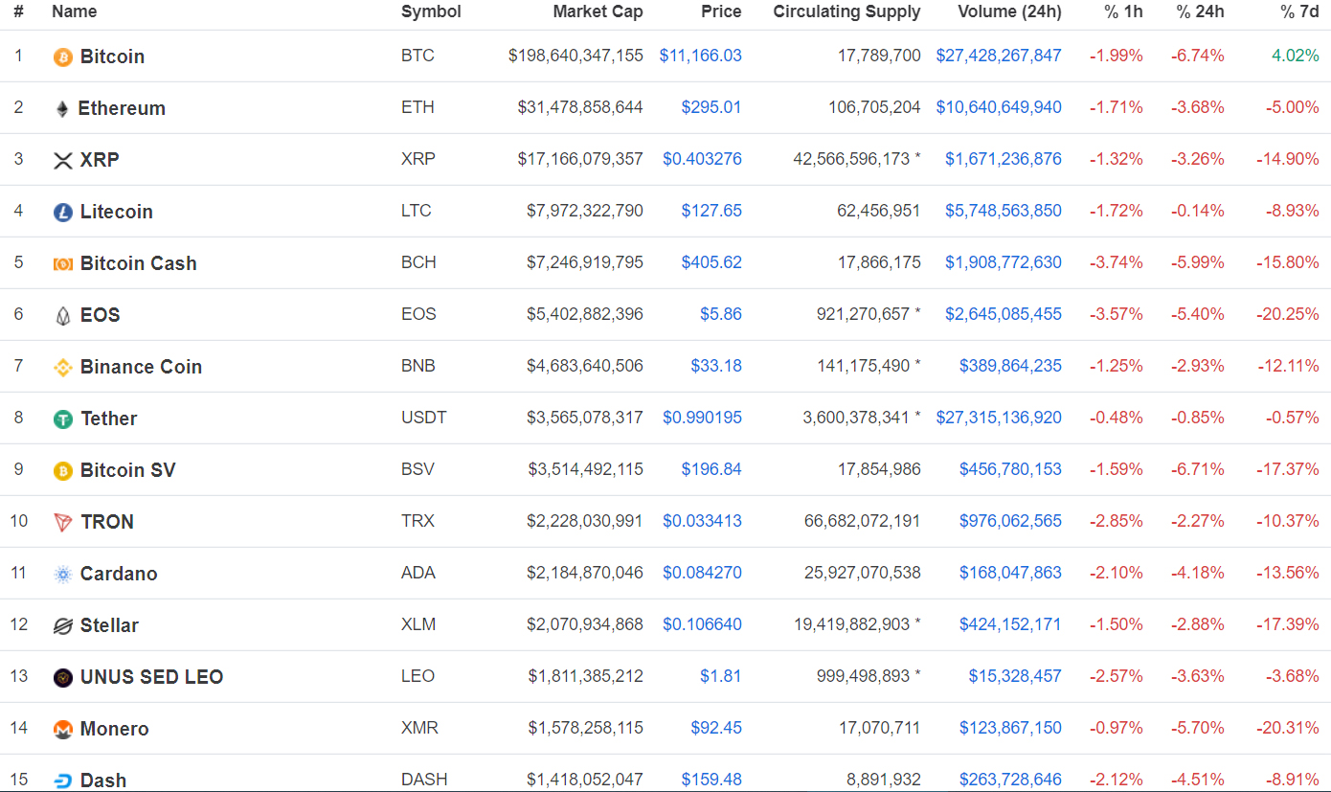This screenshot has width=1331, height=792.
Task: Click the green Tether logo icon
Action: (x=62, y=419)
